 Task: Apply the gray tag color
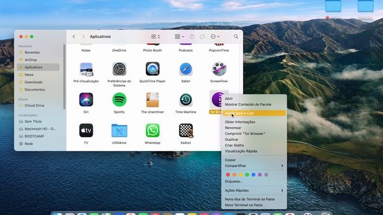click(x=266, y=174)
